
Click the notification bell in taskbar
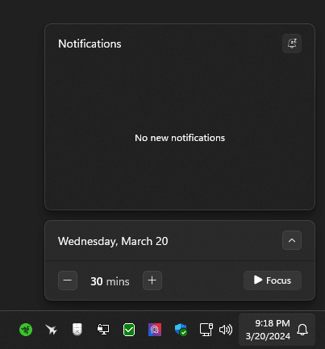coord(302,330)
